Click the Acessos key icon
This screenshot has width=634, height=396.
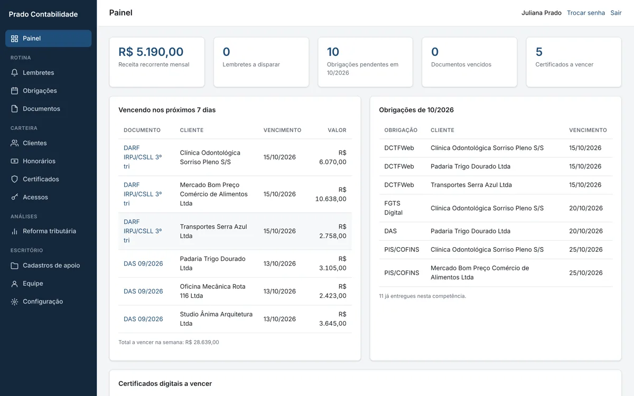coord(14,197)
